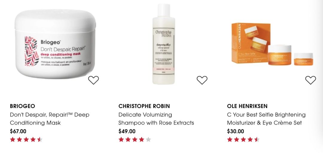Open the Christophe Robin bottle image

point(164,44)
